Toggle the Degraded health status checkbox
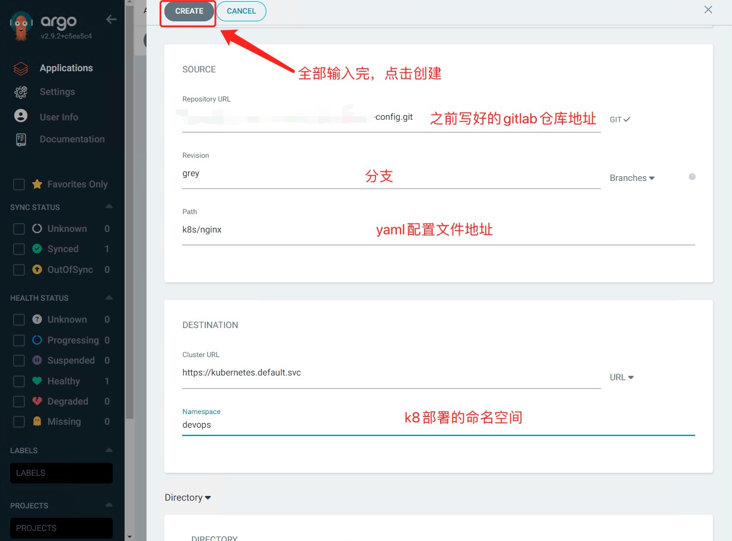Screen dimensions: 732x541 tap(19, 402)
